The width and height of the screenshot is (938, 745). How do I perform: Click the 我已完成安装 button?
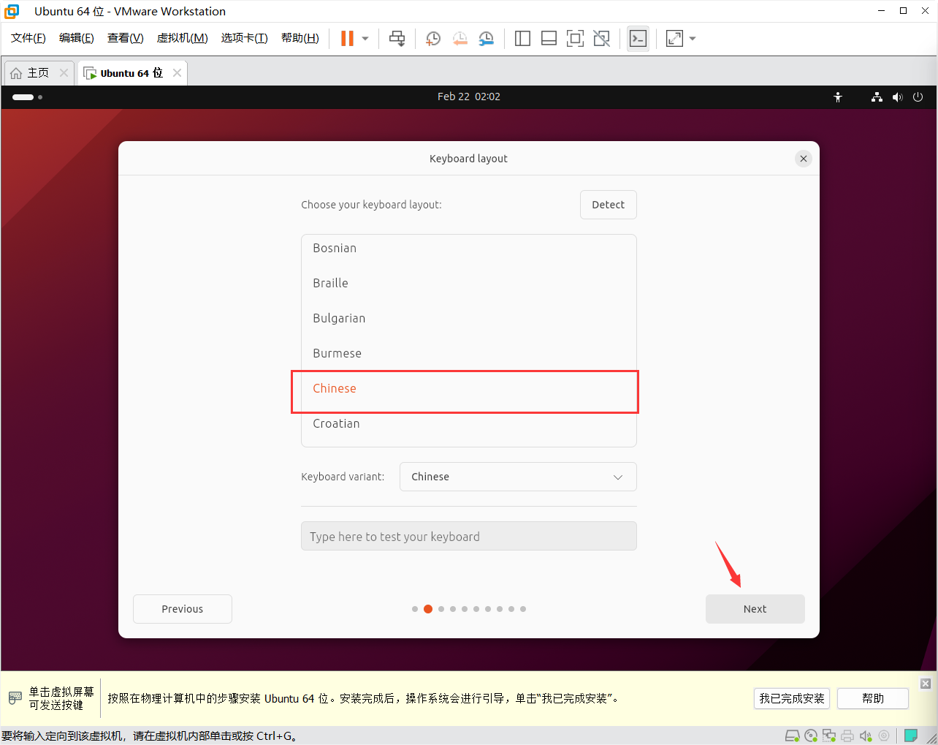click(792, 698)
